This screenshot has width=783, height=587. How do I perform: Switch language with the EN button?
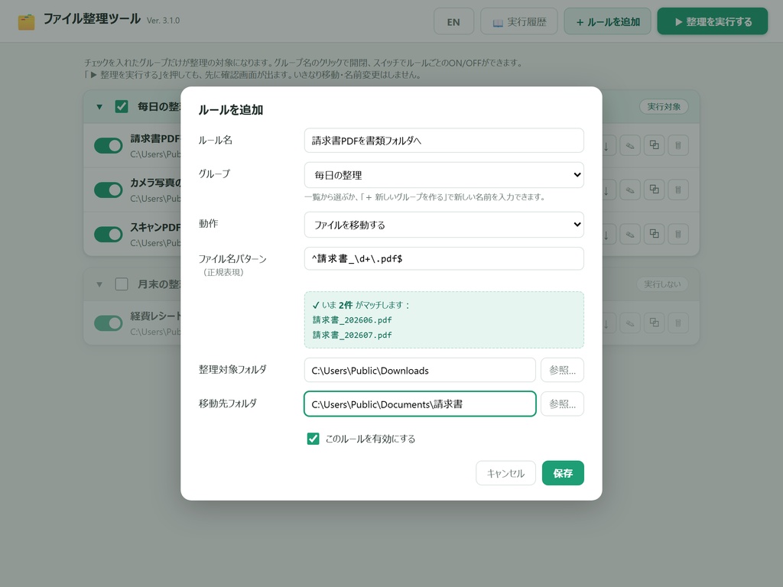tap(453, 22)
